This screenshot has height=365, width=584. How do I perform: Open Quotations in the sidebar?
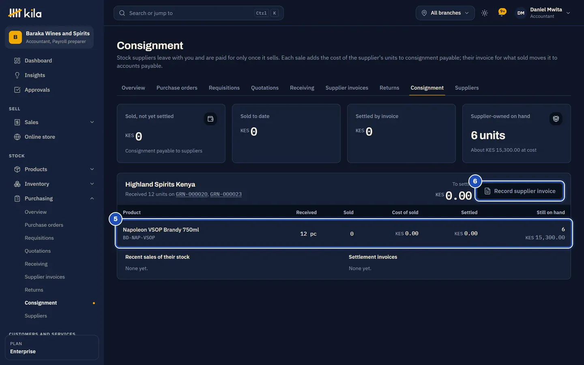[x=38, y=251]
